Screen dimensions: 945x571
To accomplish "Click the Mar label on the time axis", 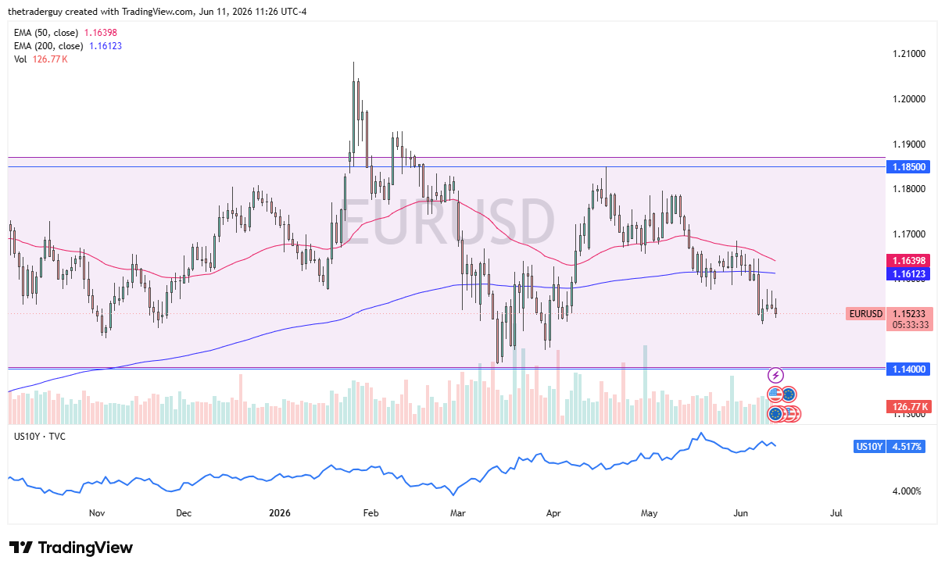I will [458, 513].
